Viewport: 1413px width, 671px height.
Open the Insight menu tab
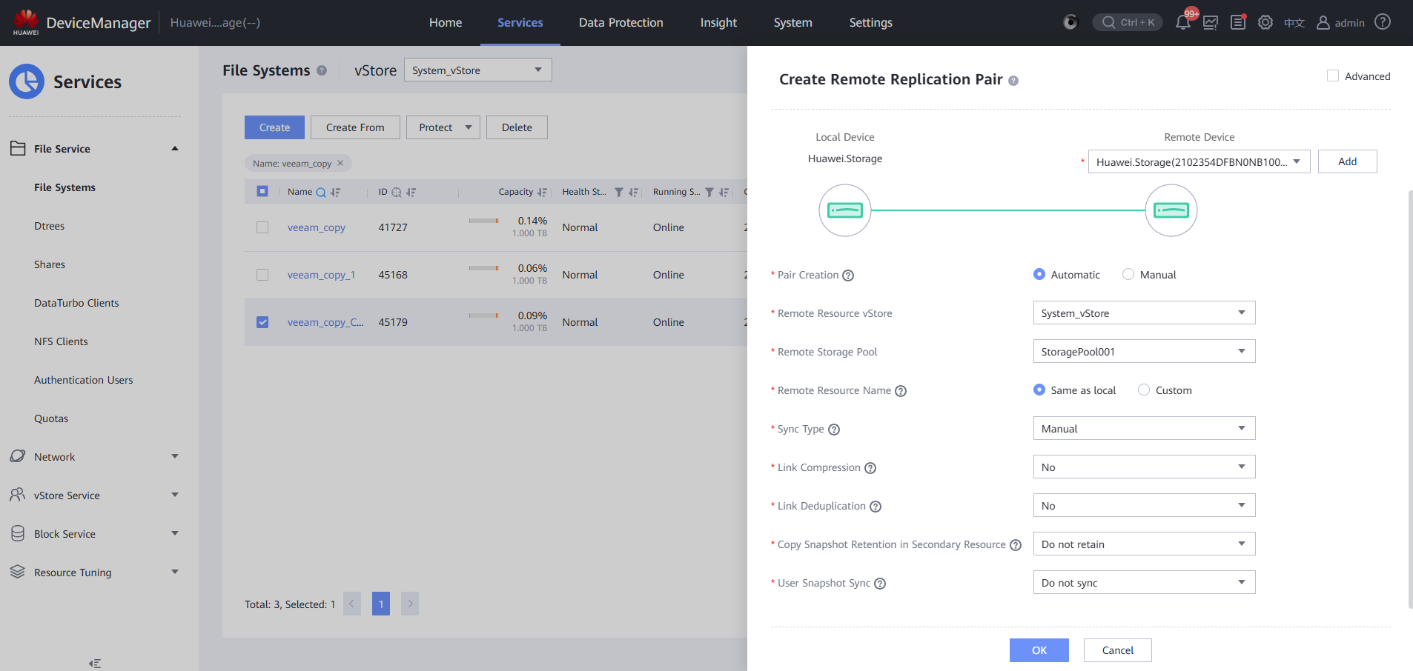coord(718,23)
